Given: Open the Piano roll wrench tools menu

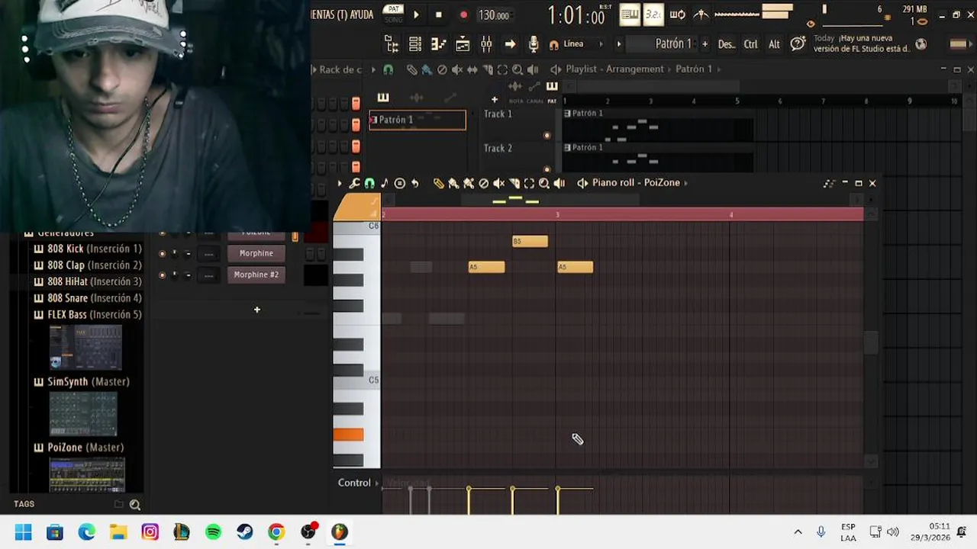Looking at the screenshot, I should point(354,183).
